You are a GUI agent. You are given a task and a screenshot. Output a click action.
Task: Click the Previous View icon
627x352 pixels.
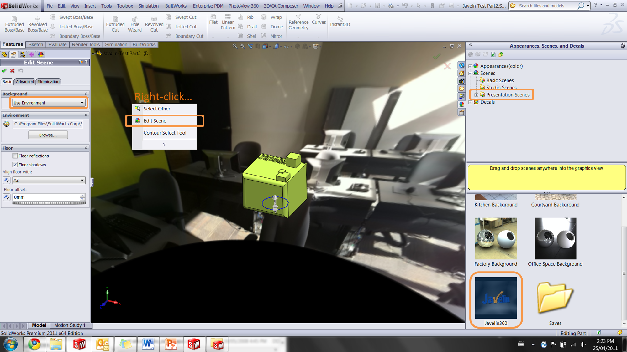pyautogui.click(x=250, y=46)
